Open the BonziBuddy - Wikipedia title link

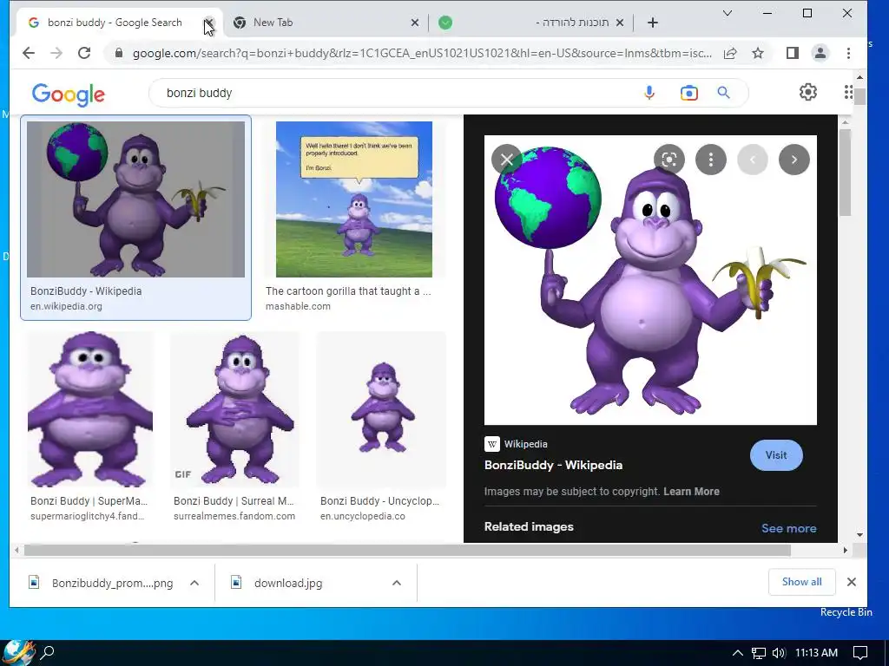[553, 465]
